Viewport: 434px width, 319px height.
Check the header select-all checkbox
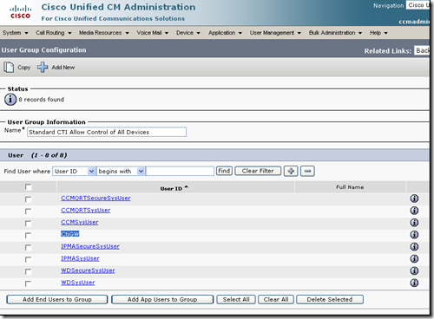pyautogui.click(x=28, y=187)
